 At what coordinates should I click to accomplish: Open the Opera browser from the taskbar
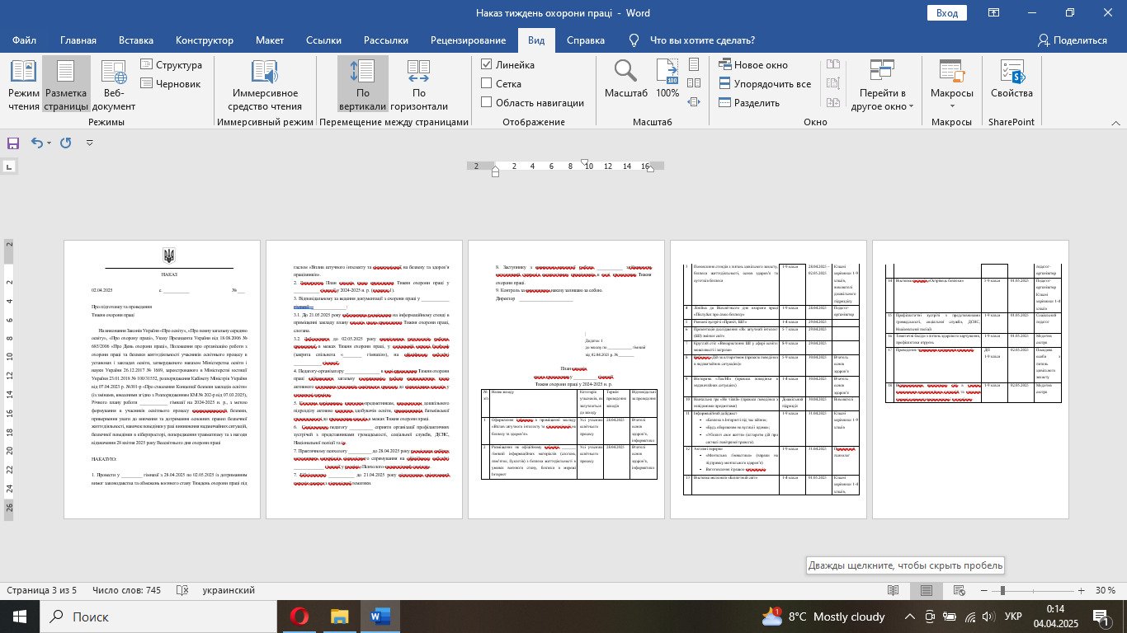coord(299,616)
